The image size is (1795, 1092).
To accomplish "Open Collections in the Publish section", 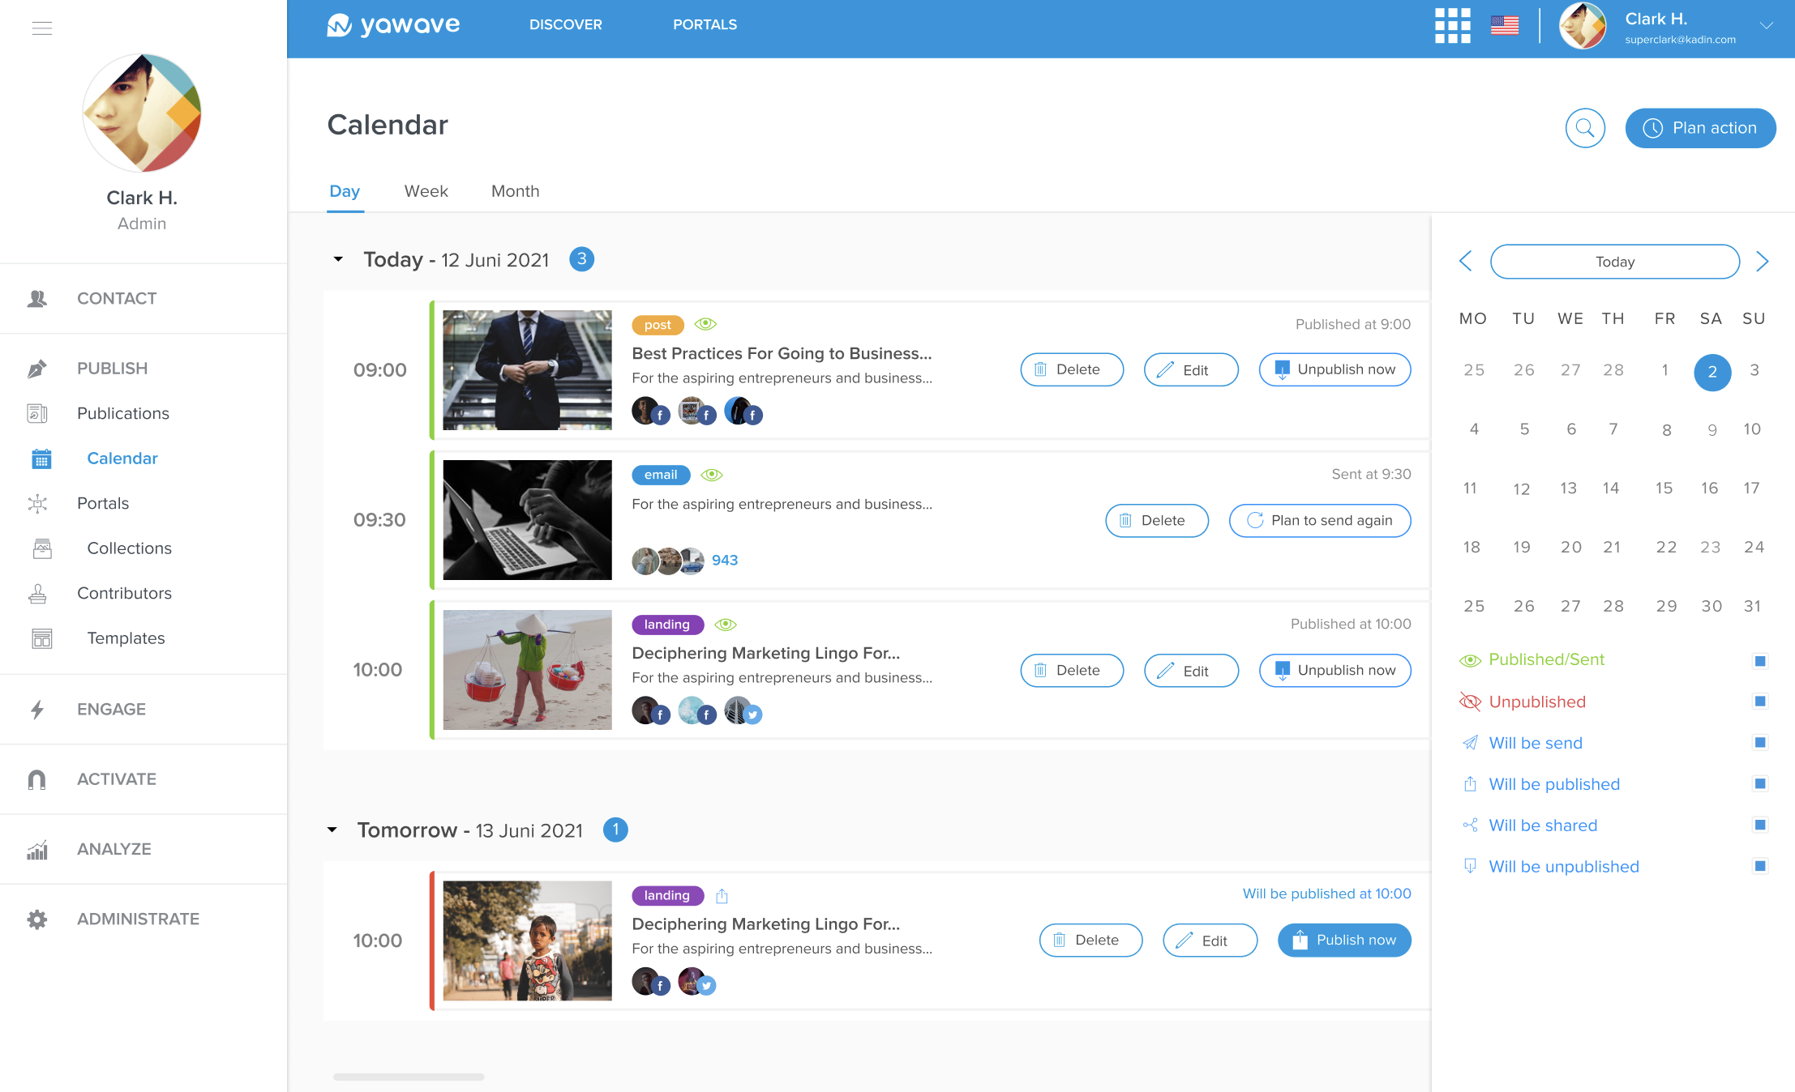I will tap(128, 548).
